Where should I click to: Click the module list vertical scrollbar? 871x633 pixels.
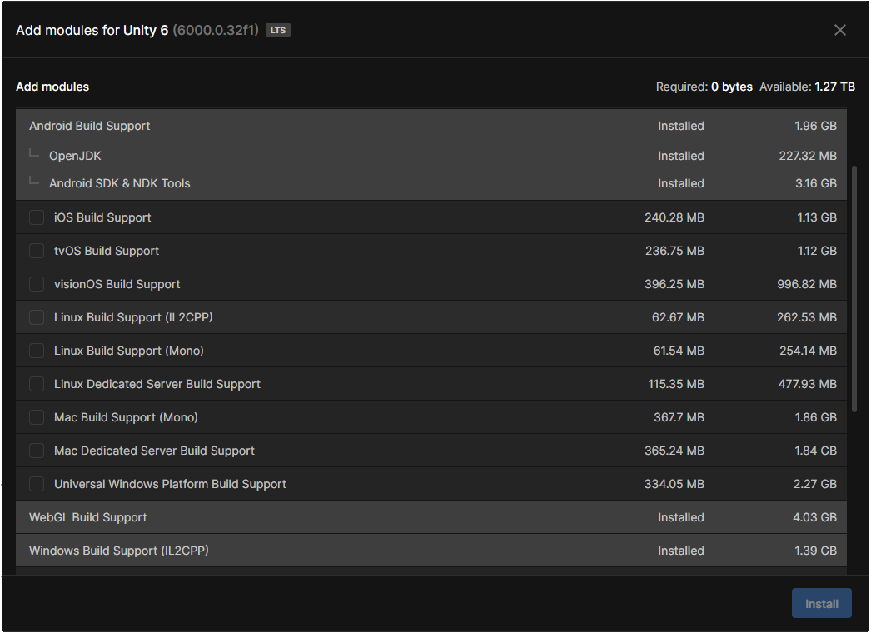tap(854, 287)
